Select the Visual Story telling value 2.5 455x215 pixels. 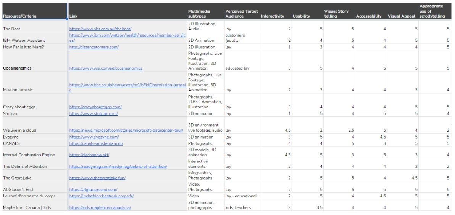coord(339,125)
